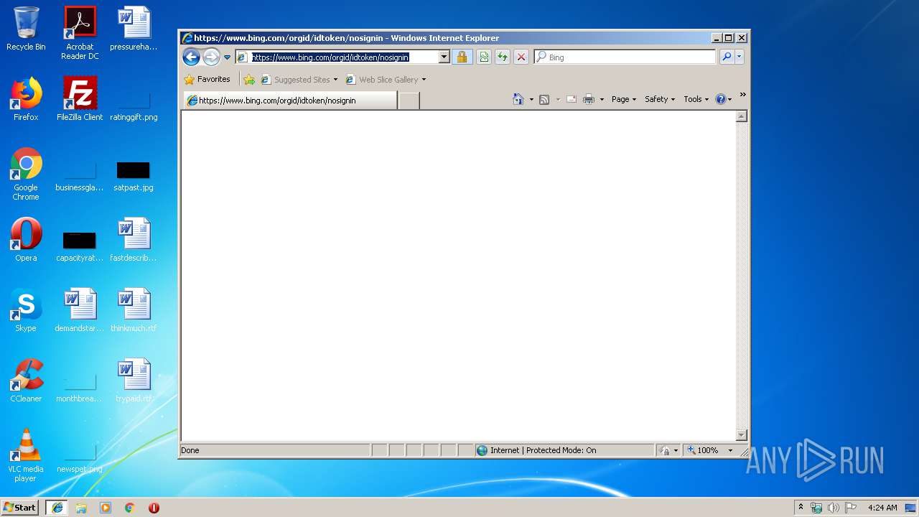
Task: Expand the zoom level dropdown arrow
Action: [x=730, y=450]
